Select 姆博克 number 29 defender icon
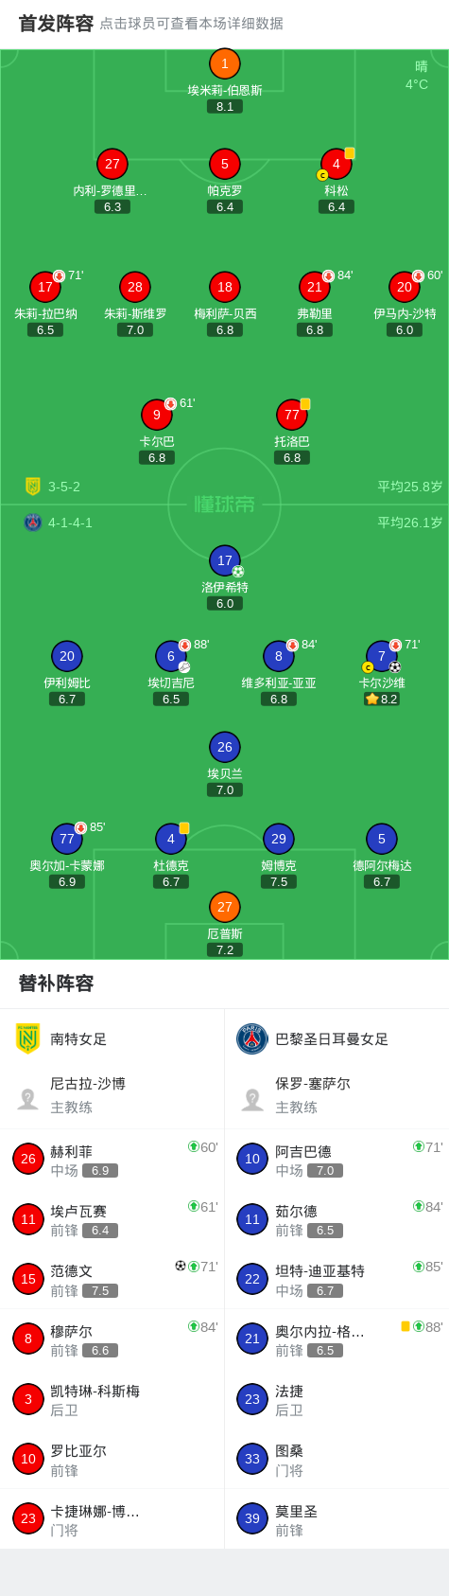This screenshot has width=449, height=1596. point(279,839)
